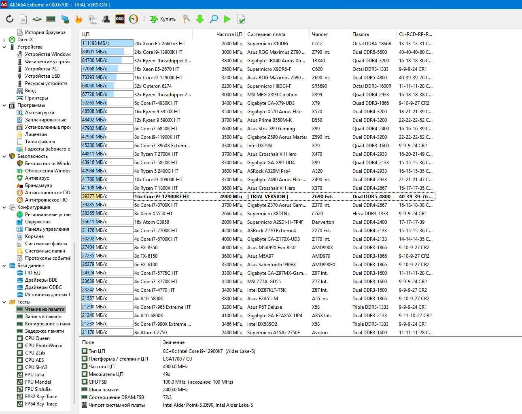522x414 pixels.
Task: Start benchmark with green play icon
Action: coord(227,19)
